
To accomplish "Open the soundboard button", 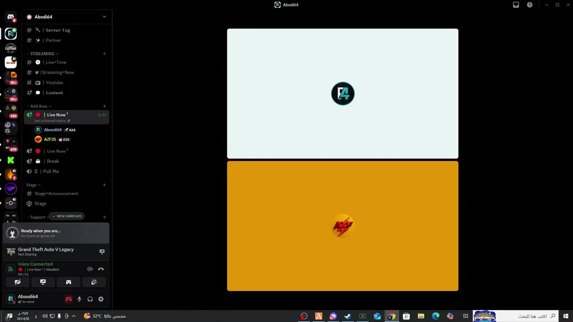I will [x=94, y=282].
